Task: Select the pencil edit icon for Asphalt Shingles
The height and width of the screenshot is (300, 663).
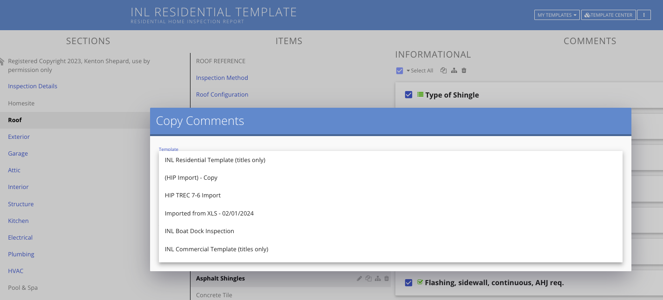Action: [359, 278]
